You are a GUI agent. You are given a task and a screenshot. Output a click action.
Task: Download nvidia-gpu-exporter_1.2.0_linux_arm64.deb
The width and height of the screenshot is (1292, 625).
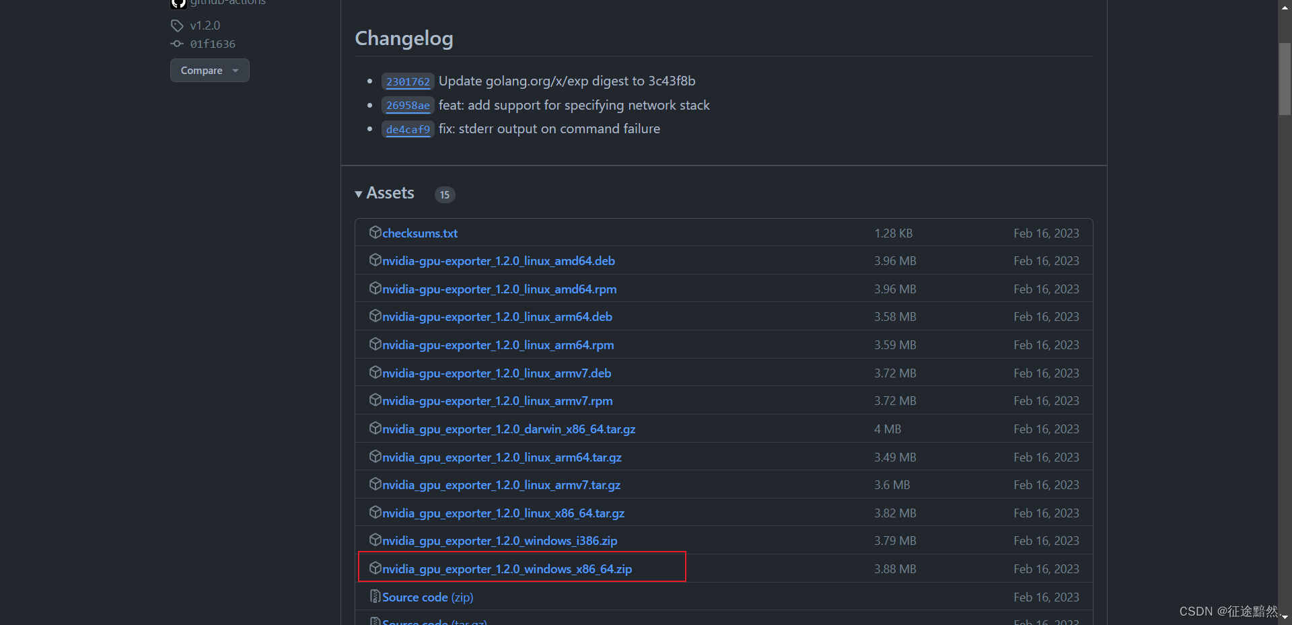point(497,317)
